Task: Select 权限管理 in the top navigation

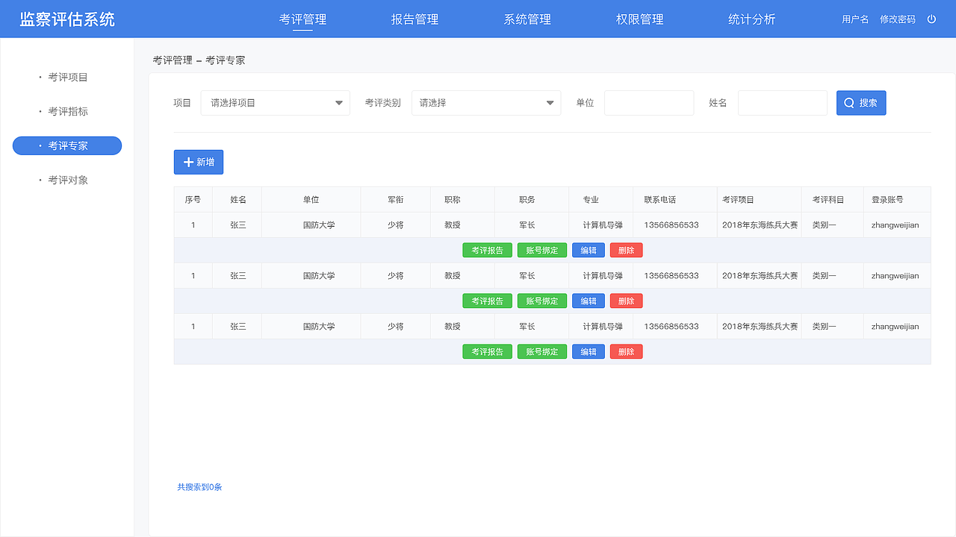Action: 639,19
